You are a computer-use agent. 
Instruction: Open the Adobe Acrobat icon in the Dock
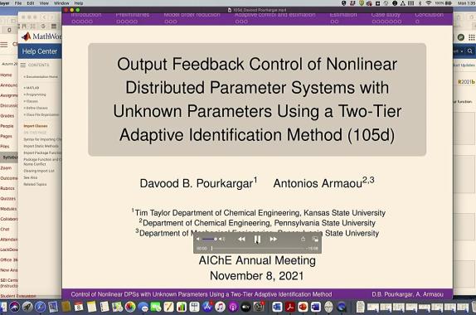click(x=290, y=307)
